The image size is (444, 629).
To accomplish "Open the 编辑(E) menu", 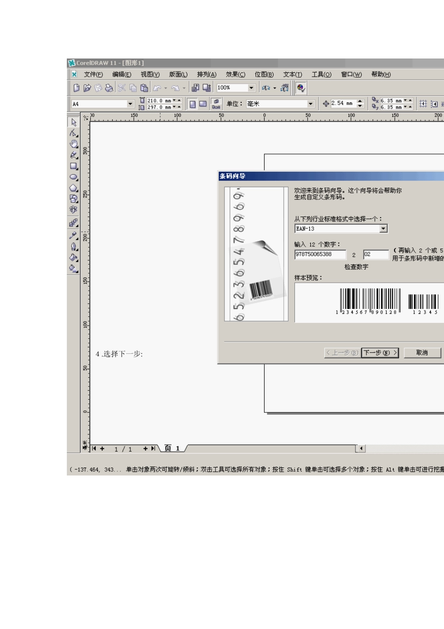I will [x=122, y=74].
